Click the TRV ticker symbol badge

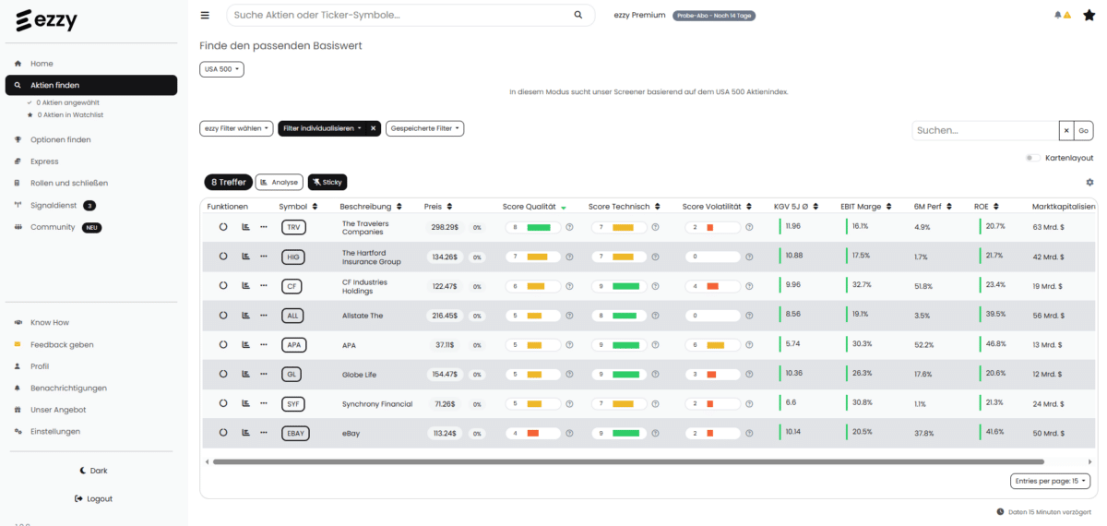pyautogui.click(x=293, y=227)
